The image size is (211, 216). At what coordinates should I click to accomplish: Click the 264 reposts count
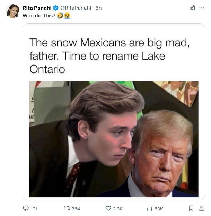pos(76,209)
